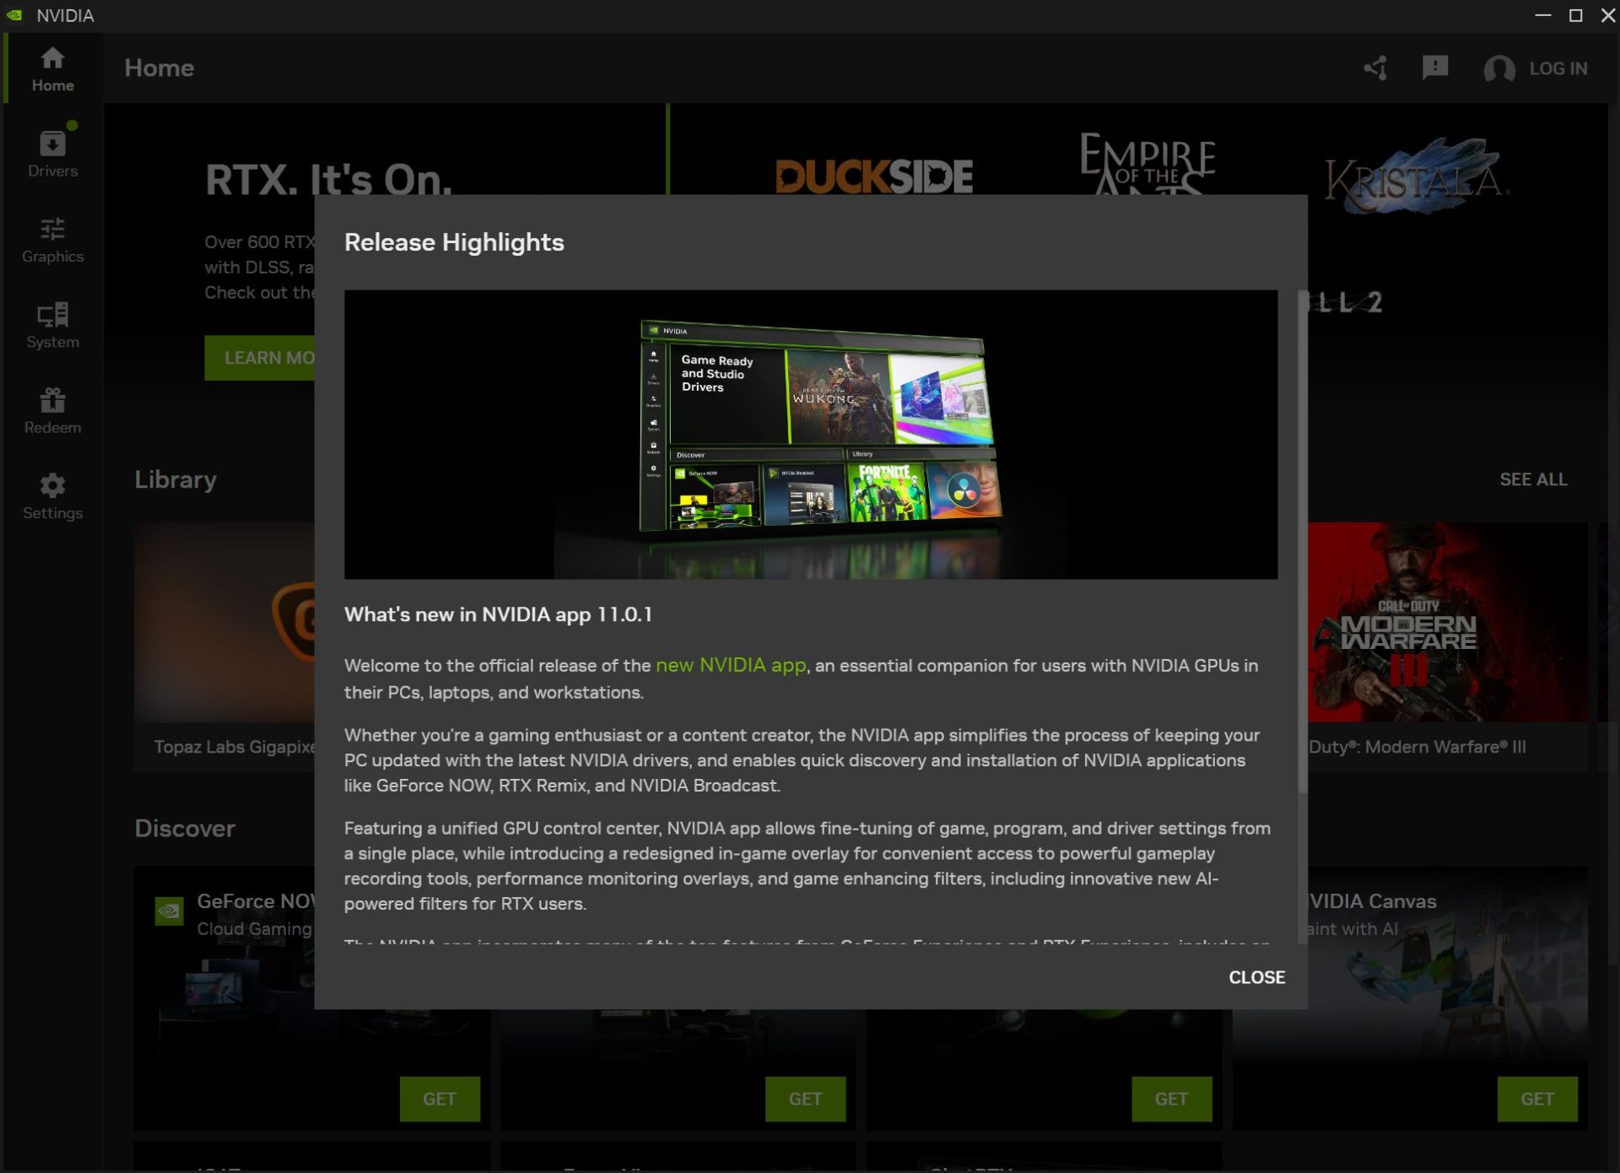Click the send feedback icon

point(1434,68)
